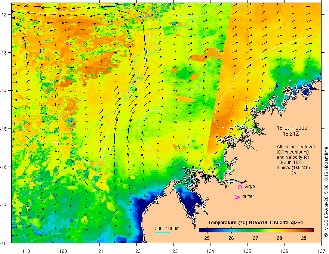Click the latitude label '-14'
Viewport: 329px width, 254px height.
pos(4,91)
